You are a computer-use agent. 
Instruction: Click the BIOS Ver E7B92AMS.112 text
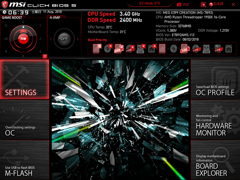[175, 35]
